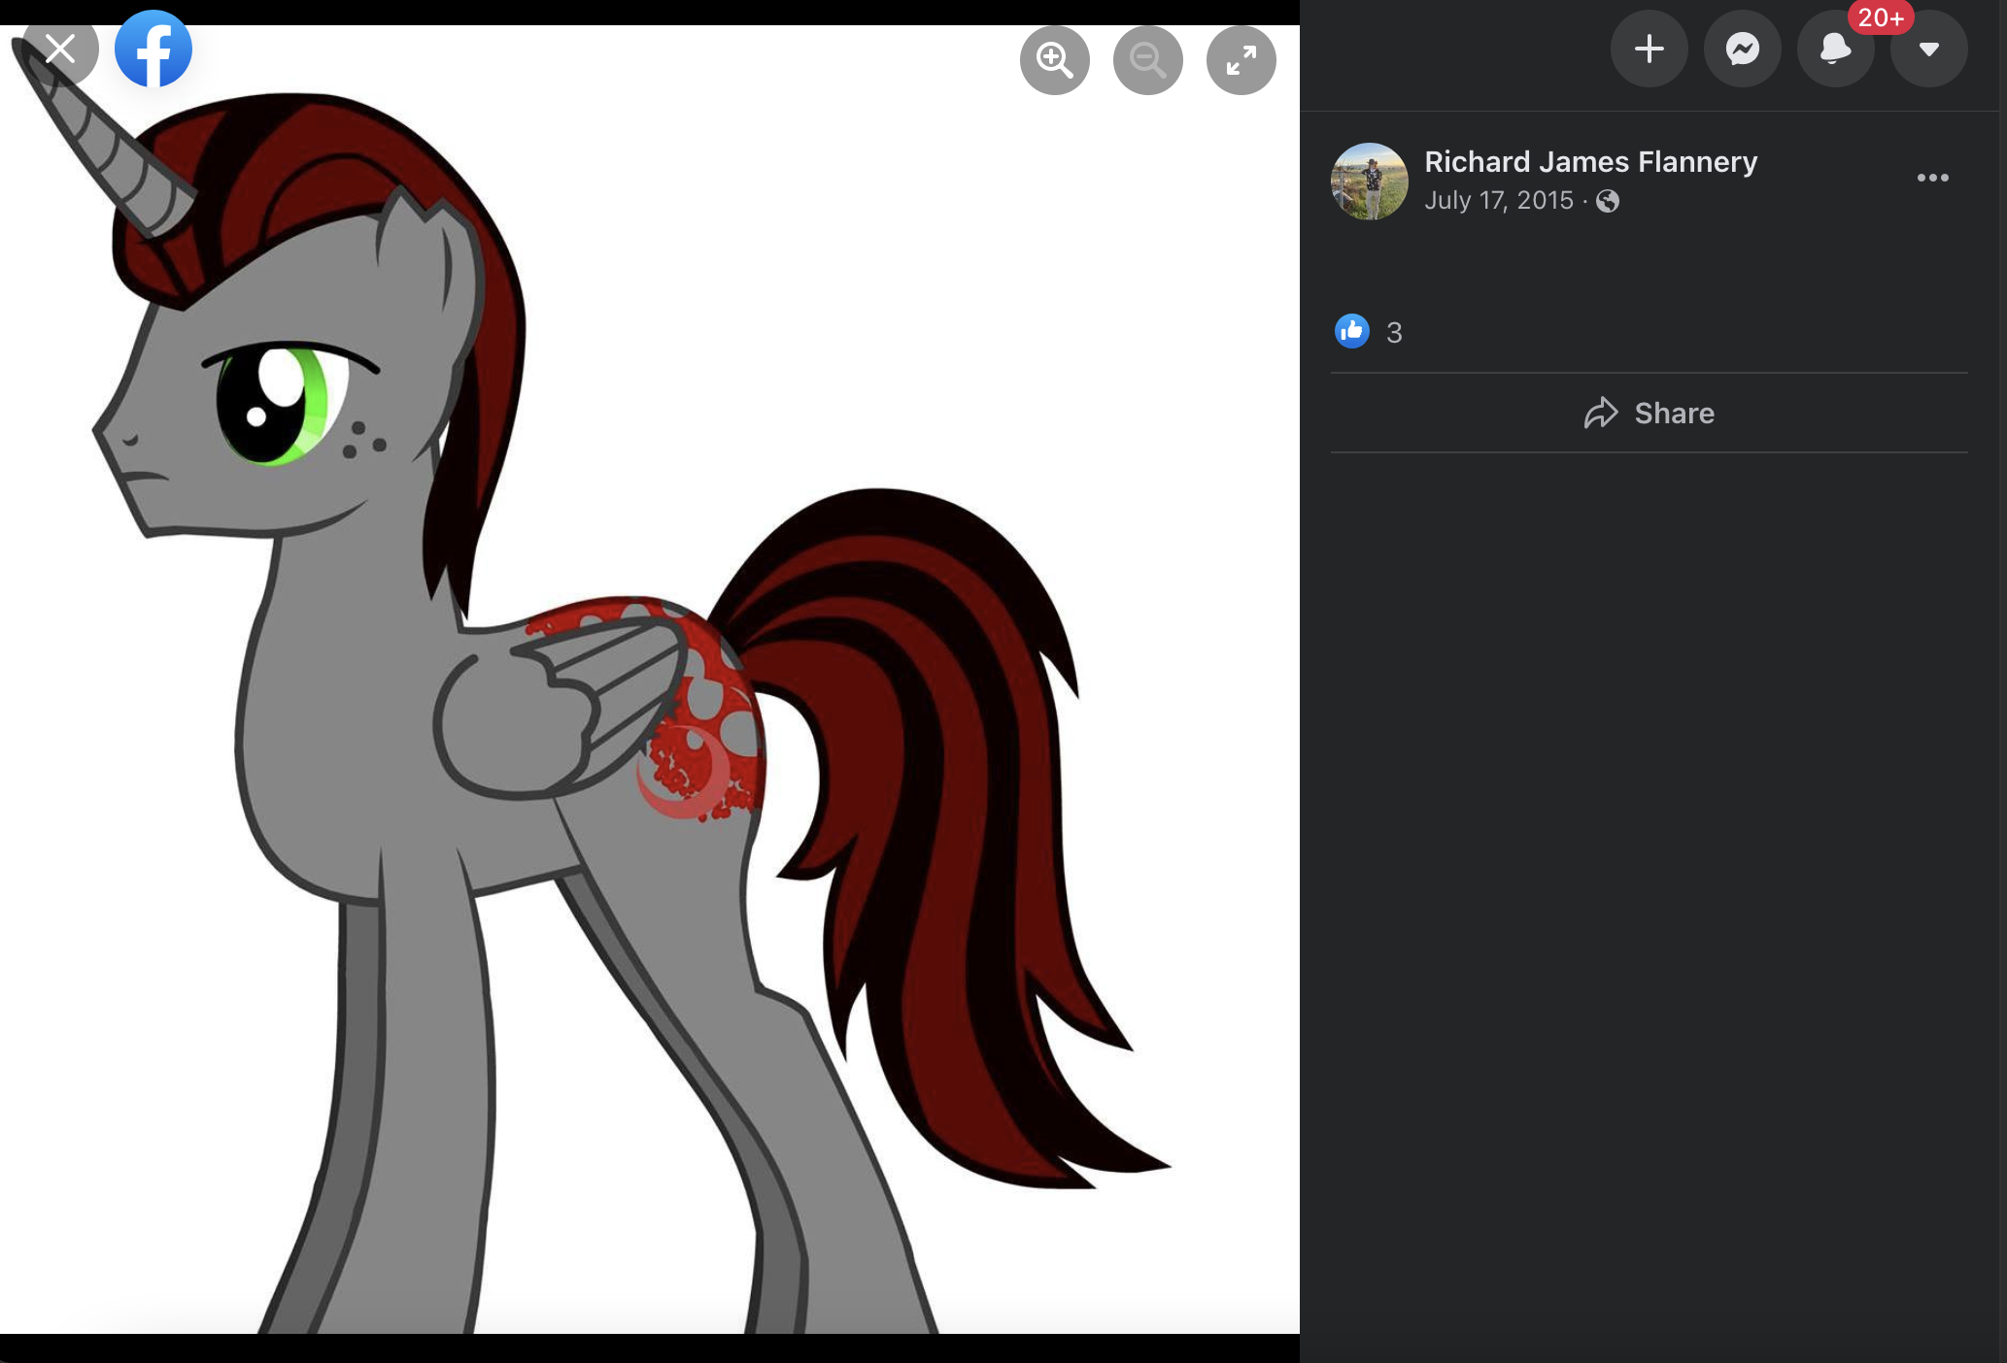The height and width of the screenshot is (1363, 2007).
Task: Share this photo
Action: (1649, 413)
